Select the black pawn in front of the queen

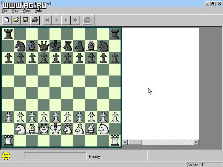[44, 58]
